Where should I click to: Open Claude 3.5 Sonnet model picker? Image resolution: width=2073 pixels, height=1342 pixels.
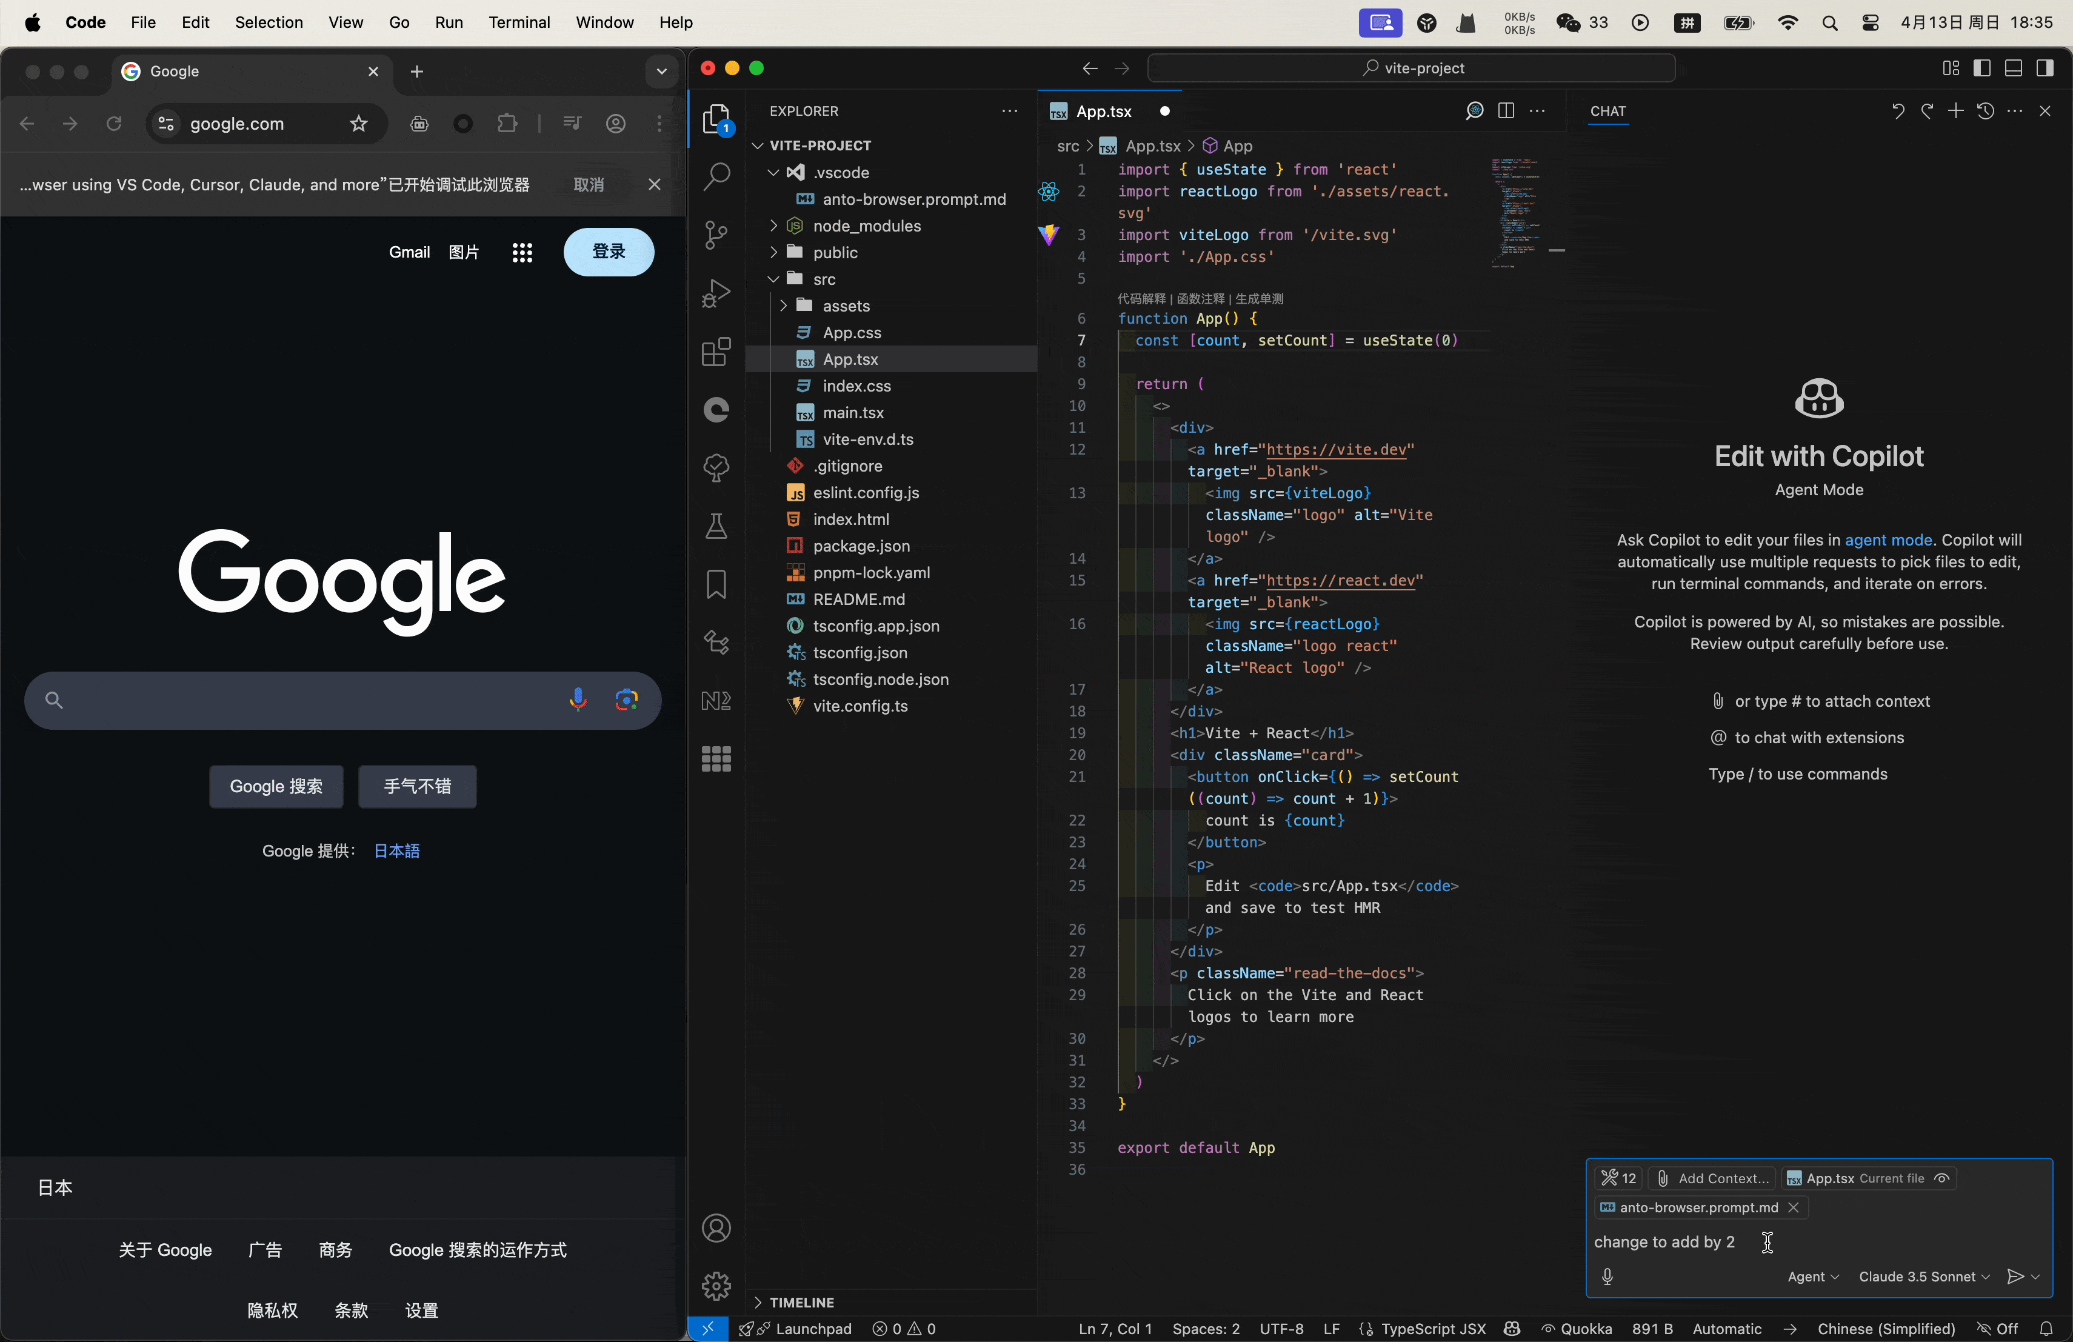1924,1277
